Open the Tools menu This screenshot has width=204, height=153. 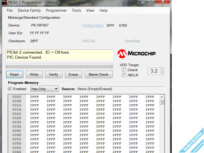76,10
